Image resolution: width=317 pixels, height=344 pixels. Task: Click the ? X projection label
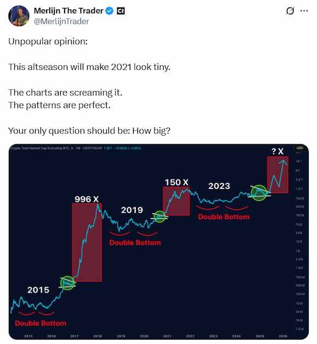(x=278, y=151)
